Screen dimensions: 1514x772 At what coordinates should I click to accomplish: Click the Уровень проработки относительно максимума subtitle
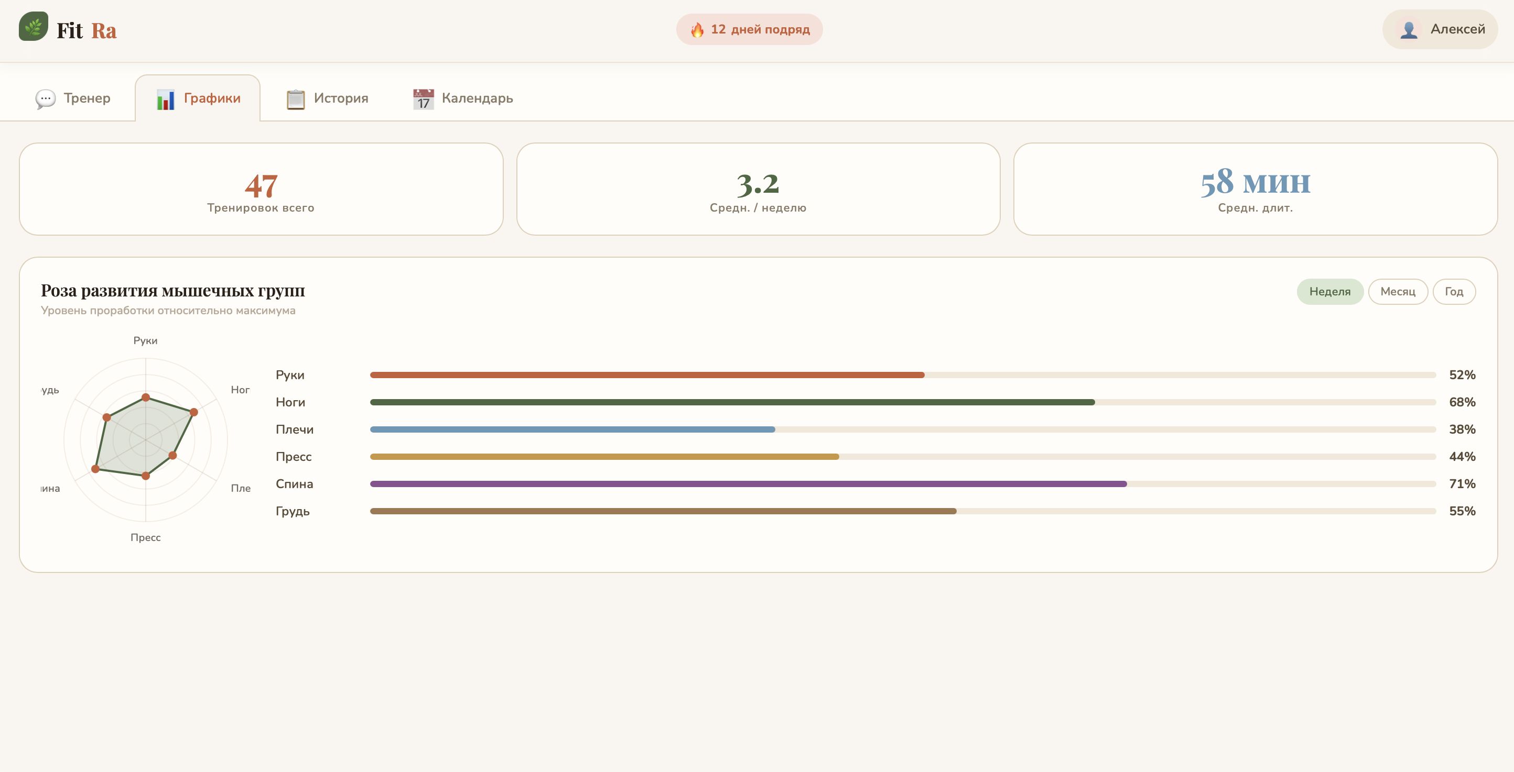coord(168,311)
